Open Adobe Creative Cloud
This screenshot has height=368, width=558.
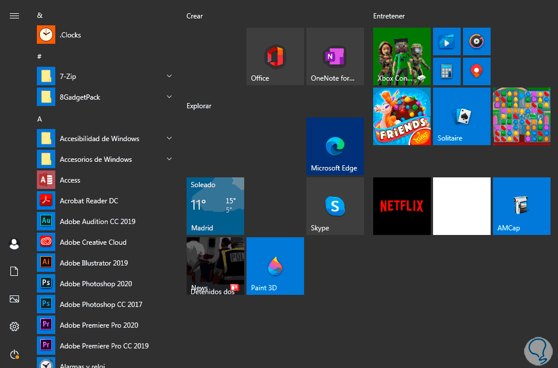[105, 242]
